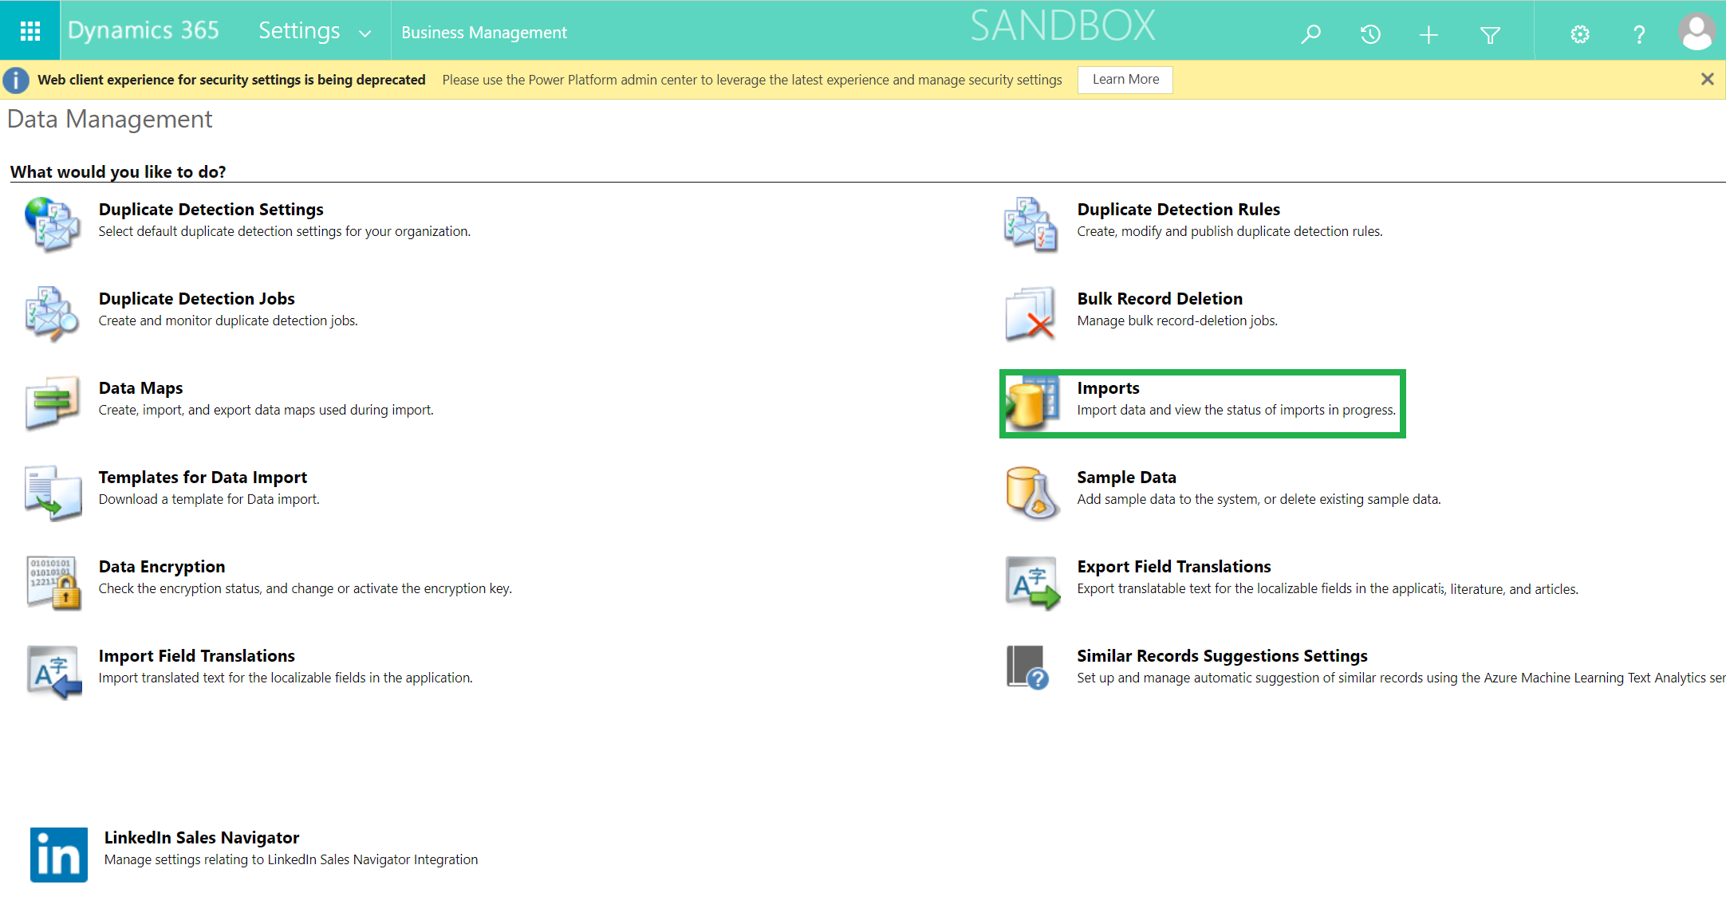Viewport: 1726px width, 916px height.
Task: Open the advanced find filter icon
Action: 1489,34
